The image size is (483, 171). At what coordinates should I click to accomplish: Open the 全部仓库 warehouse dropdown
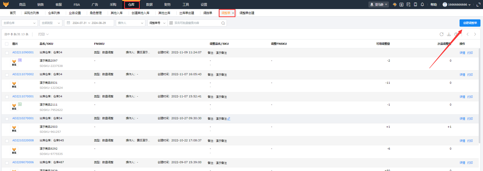tap(20, 23)
